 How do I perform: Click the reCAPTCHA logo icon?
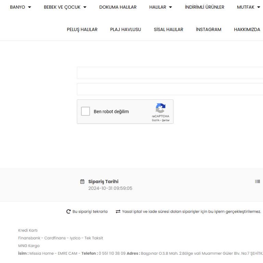pyautogui.click(x=161, y=108)
